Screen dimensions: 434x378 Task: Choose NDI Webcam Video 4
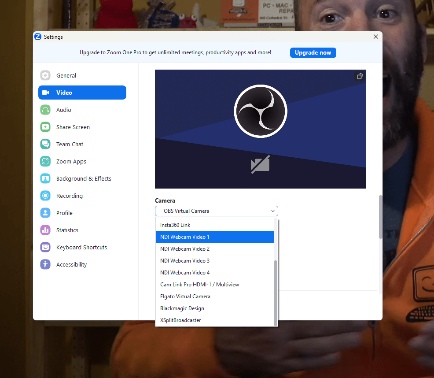(x=214, y=273)
